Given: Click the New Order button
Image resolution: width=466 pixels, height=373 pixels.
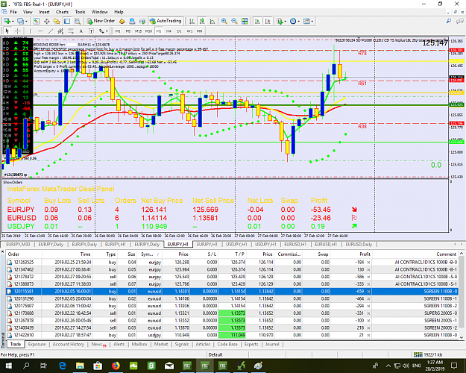Looking at the screenshot, I should pos(101,21).
